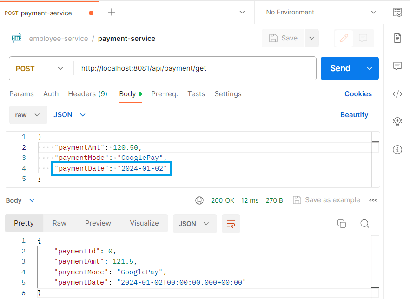Switch to the Params tab
The image size is (410, 299).
[21, 94]
